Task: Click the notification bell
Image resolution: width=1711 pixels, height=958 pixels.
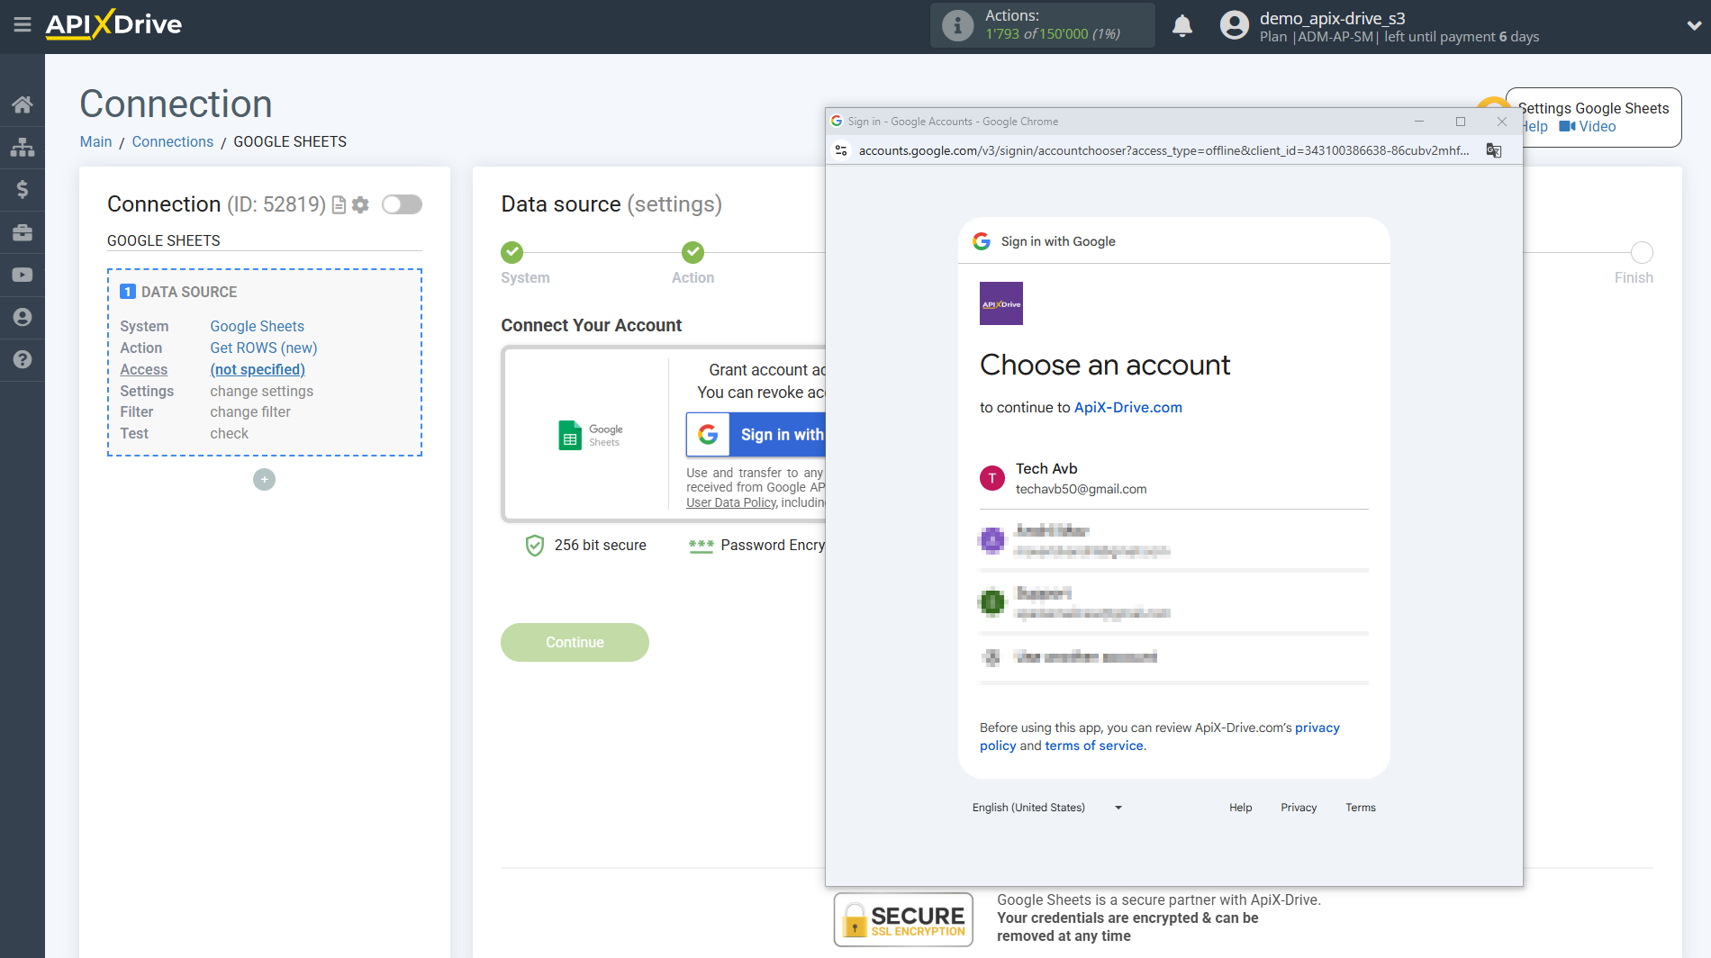Action: click(x=1181, y=25)
